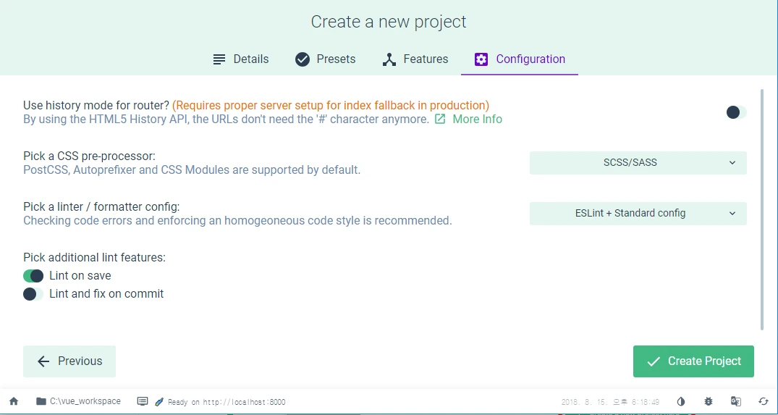This screenshot has height=415, width=778.
Task: Open the More Info link
Action: 468,119
